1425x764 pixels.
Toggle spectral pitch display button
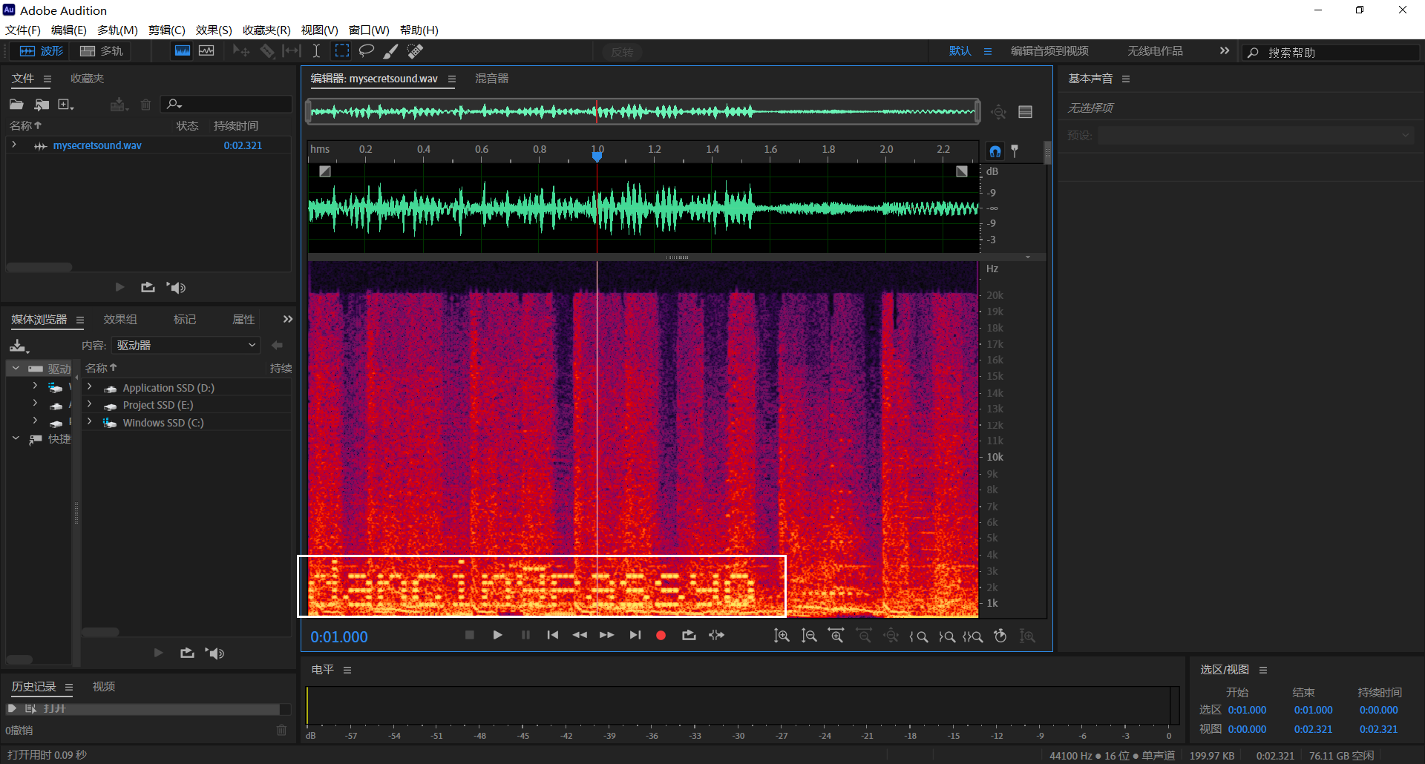click(x=206, y=51)
